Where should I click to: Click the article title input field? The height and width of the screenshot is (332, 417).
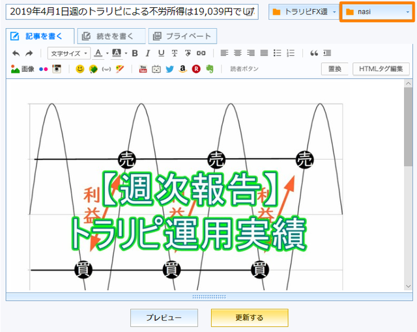132,12
